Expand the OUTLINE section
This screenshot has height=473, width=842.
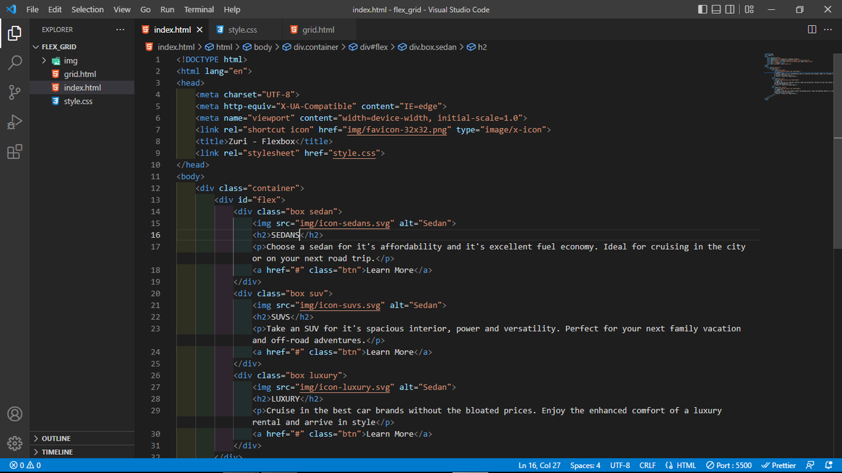81,439
